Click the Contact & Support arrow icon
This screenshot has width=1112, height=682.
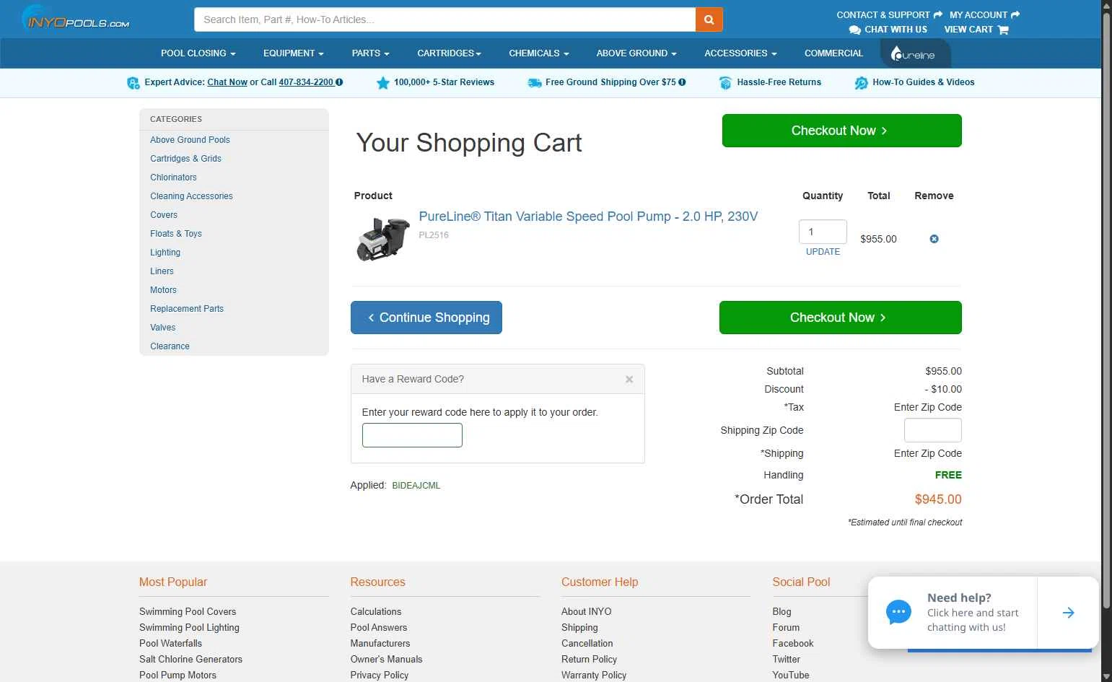[x=938, y=14]
